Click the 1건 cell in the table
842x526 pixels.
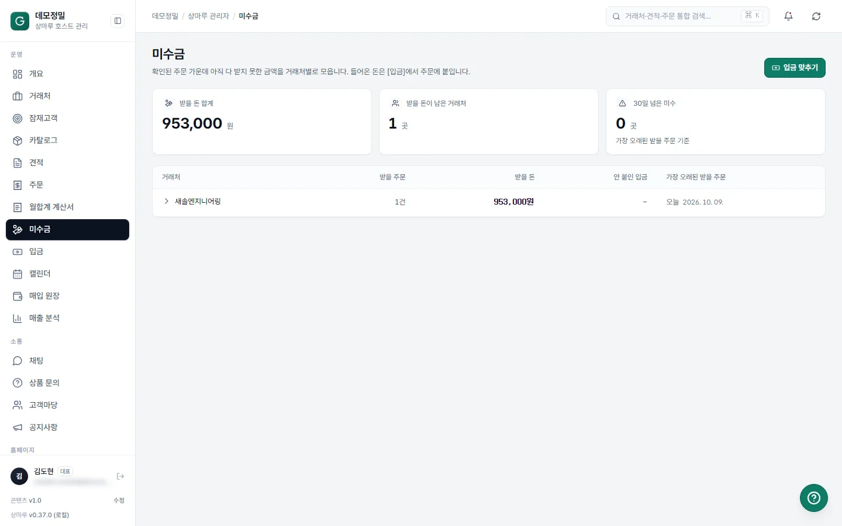400,202
